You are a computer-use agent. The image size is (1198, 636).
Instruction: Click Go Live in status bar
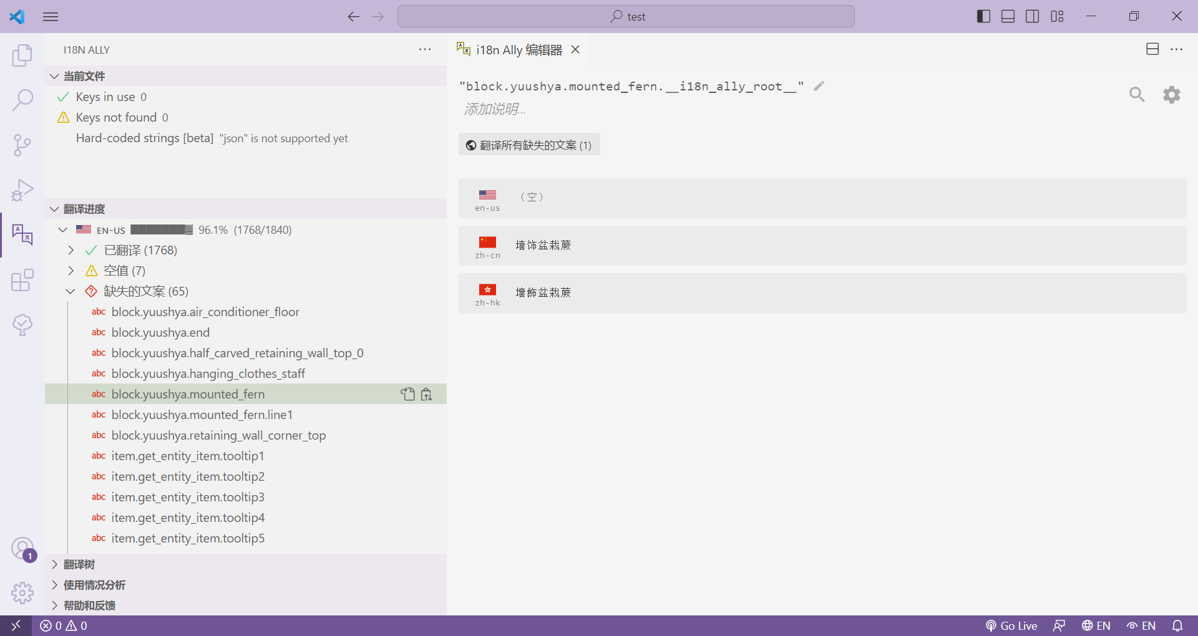pos(1011,625)
